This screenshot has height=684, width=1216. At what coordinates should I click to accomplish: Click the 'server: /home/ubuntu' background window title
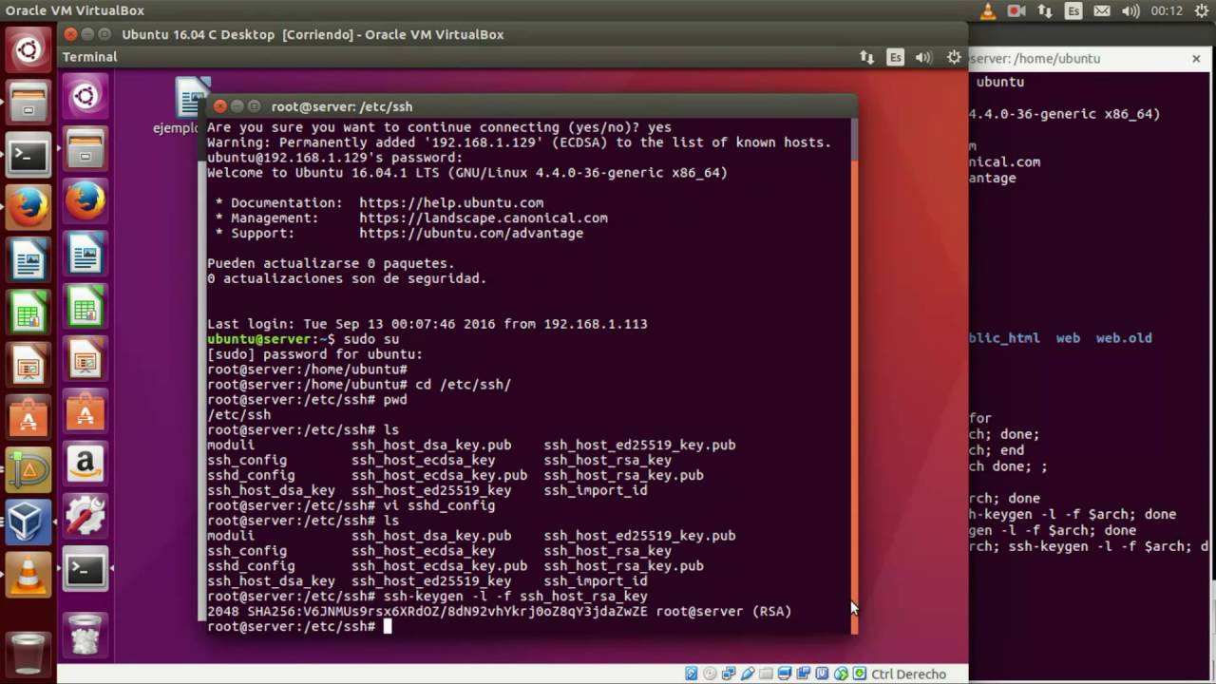click(x=1035, y=58)
